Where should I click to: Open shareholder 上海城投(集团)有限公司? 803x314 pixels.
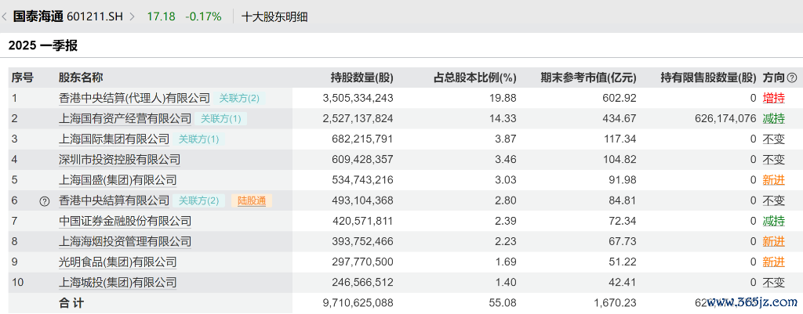click(x=118, y=282)
